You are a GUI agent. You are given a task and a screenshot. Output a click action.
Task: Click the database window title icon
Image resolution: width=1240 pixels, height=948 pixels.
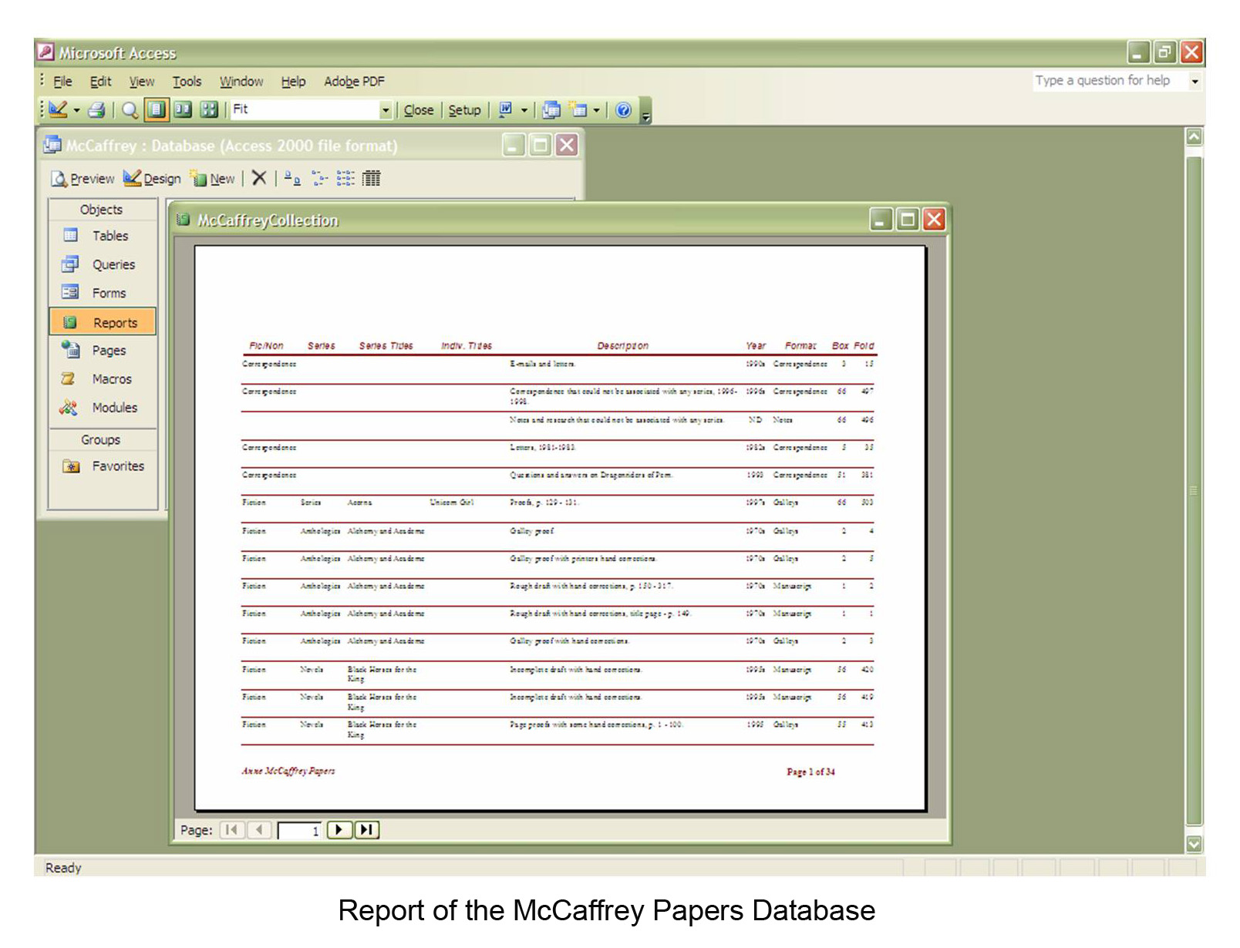(52, 145)
